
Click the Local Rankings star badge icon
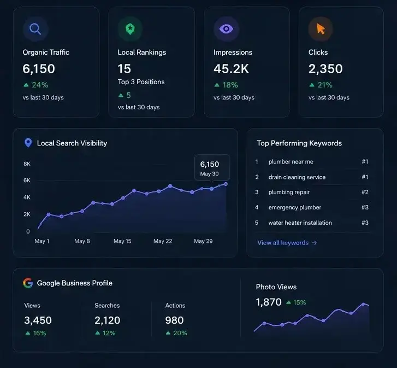130,29
